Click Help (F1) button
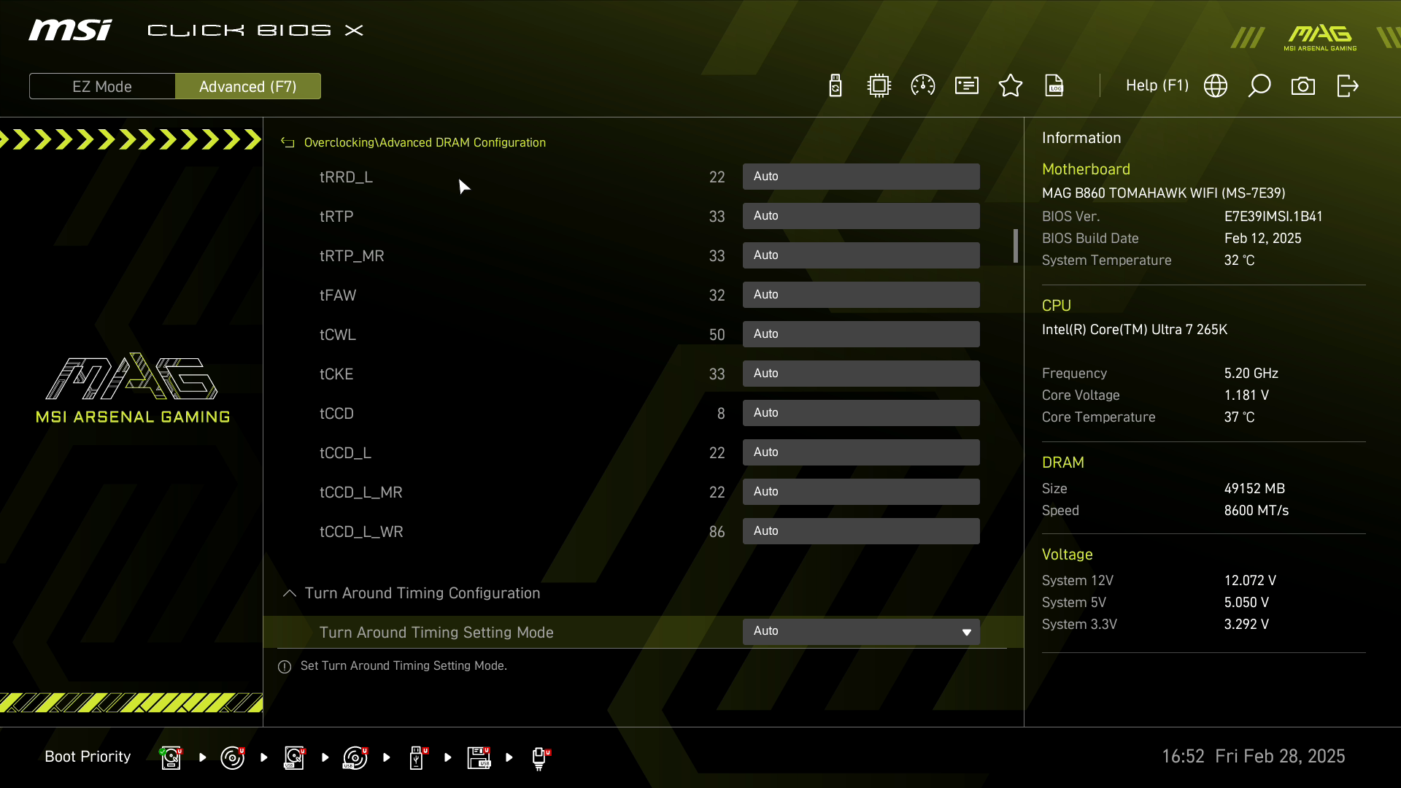The width and height of the screenshot is (1401, 788). [1157, 85]
